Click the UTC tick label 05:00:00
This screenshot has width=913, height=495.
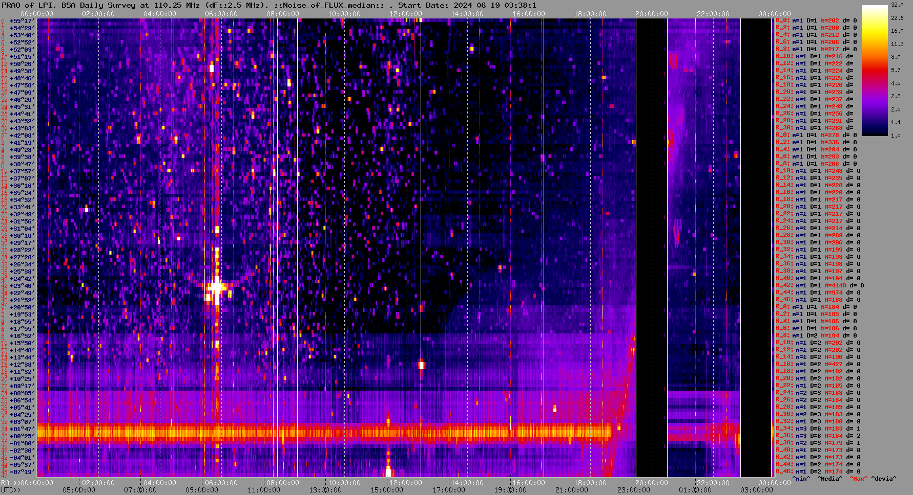click(x=79, y=490)
